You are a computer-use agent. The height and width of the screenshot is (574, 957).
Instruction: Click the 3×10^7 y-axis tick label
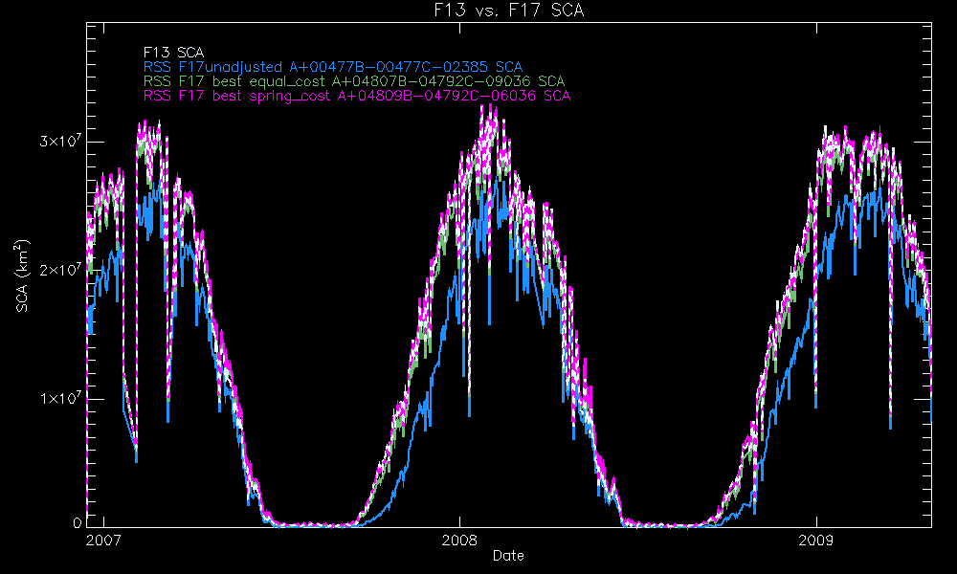point(59,142)
